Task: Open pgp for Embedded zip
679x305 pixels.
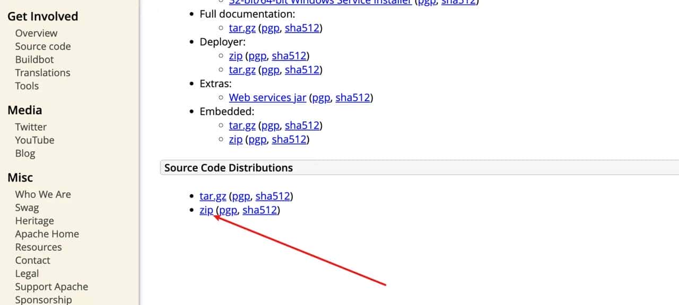Action: point(258,140)
